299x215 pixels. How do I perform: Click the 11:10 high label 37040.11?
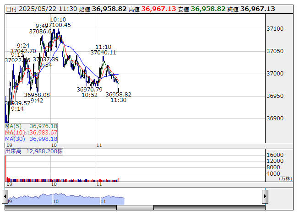pos(103,53)
